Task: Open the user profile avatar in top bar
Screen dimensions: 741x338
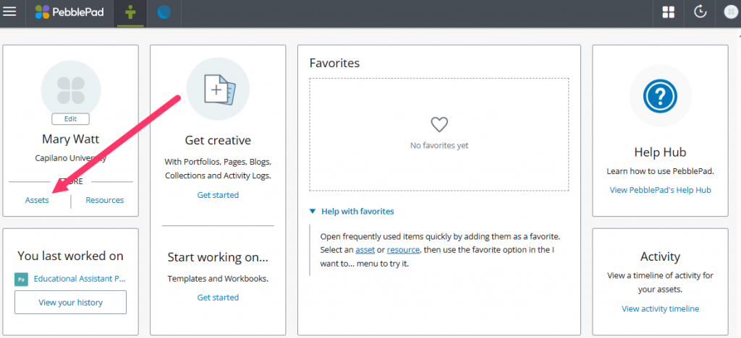Action: (732, 12)
